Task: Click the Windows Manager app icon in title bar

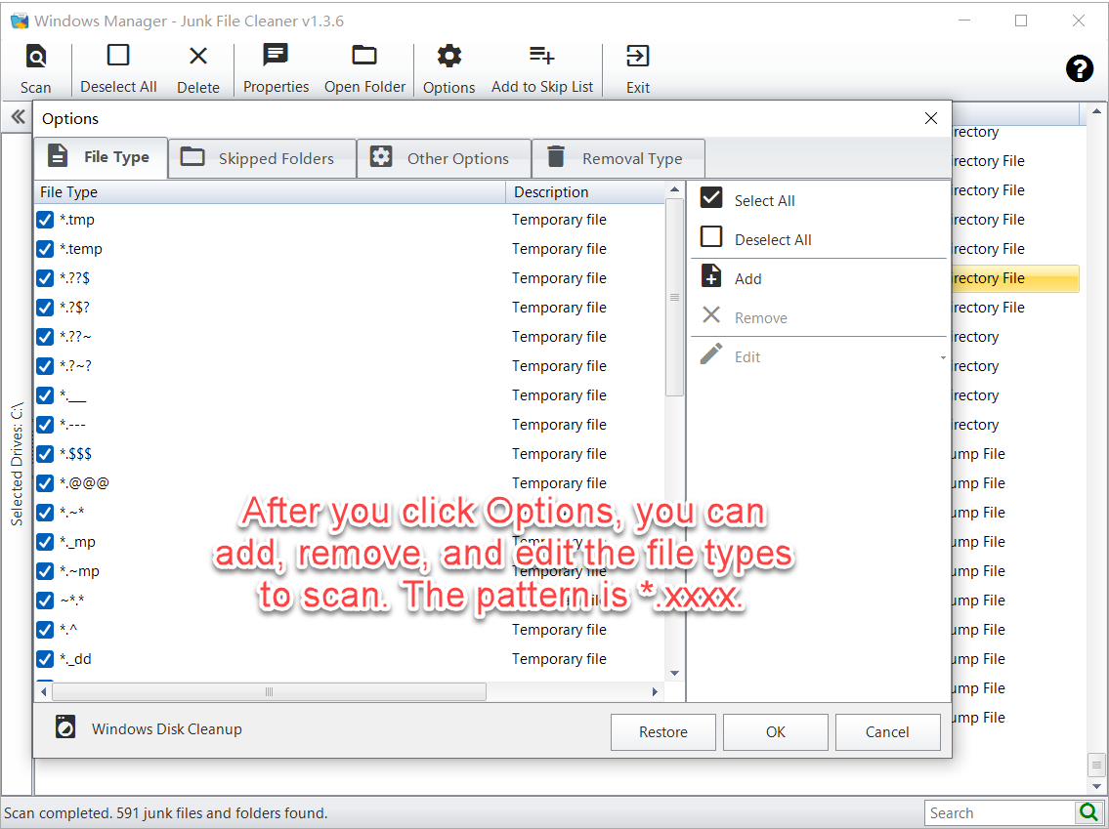Action: [20, 21]
